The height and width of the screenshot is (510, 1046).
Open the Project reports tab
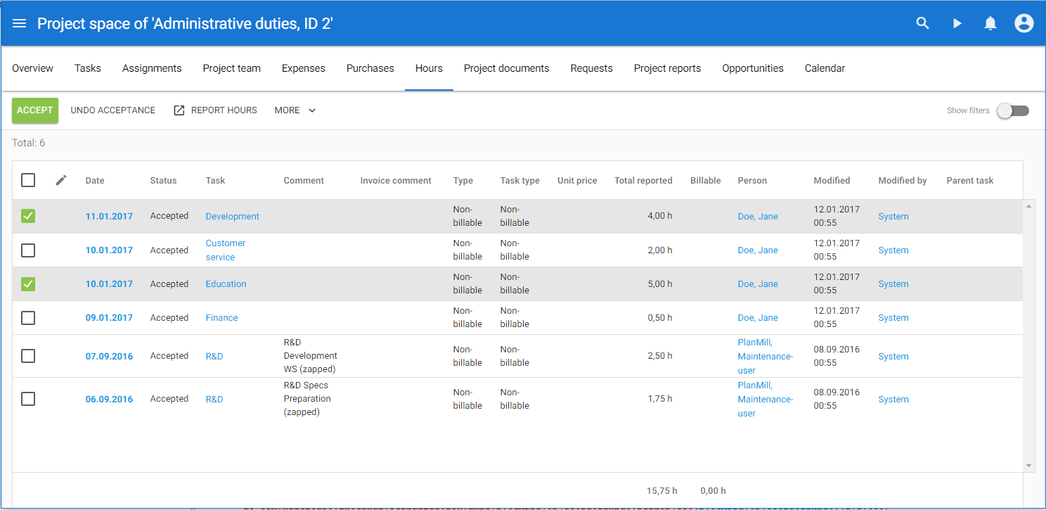[x=668, y=68]
